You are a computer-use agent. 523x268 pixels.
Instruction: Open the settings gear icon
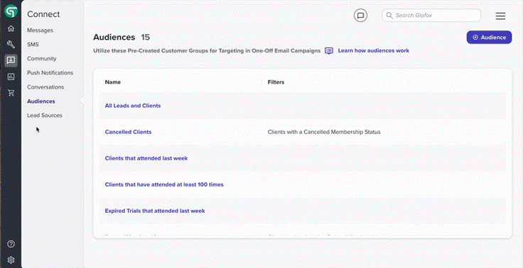click(x=11, y=260)
